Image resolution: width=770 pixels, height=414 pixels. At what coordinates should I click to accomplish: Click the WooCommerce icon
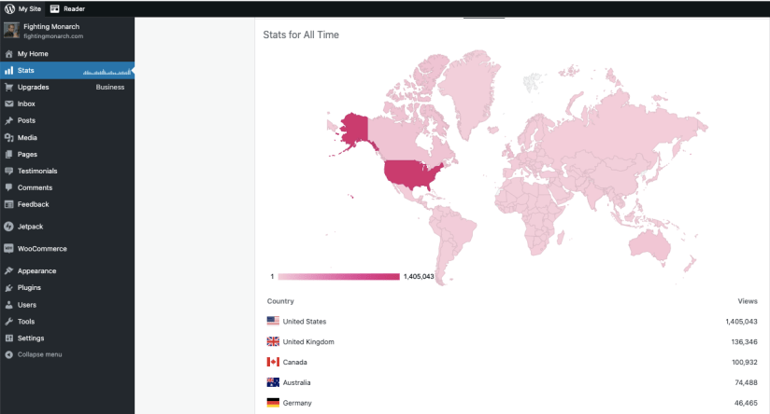point(8,249)
